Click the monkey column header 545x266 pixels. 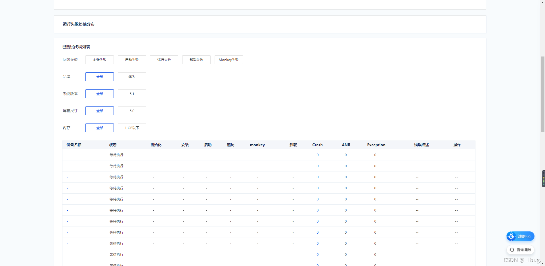click(257, 145)
